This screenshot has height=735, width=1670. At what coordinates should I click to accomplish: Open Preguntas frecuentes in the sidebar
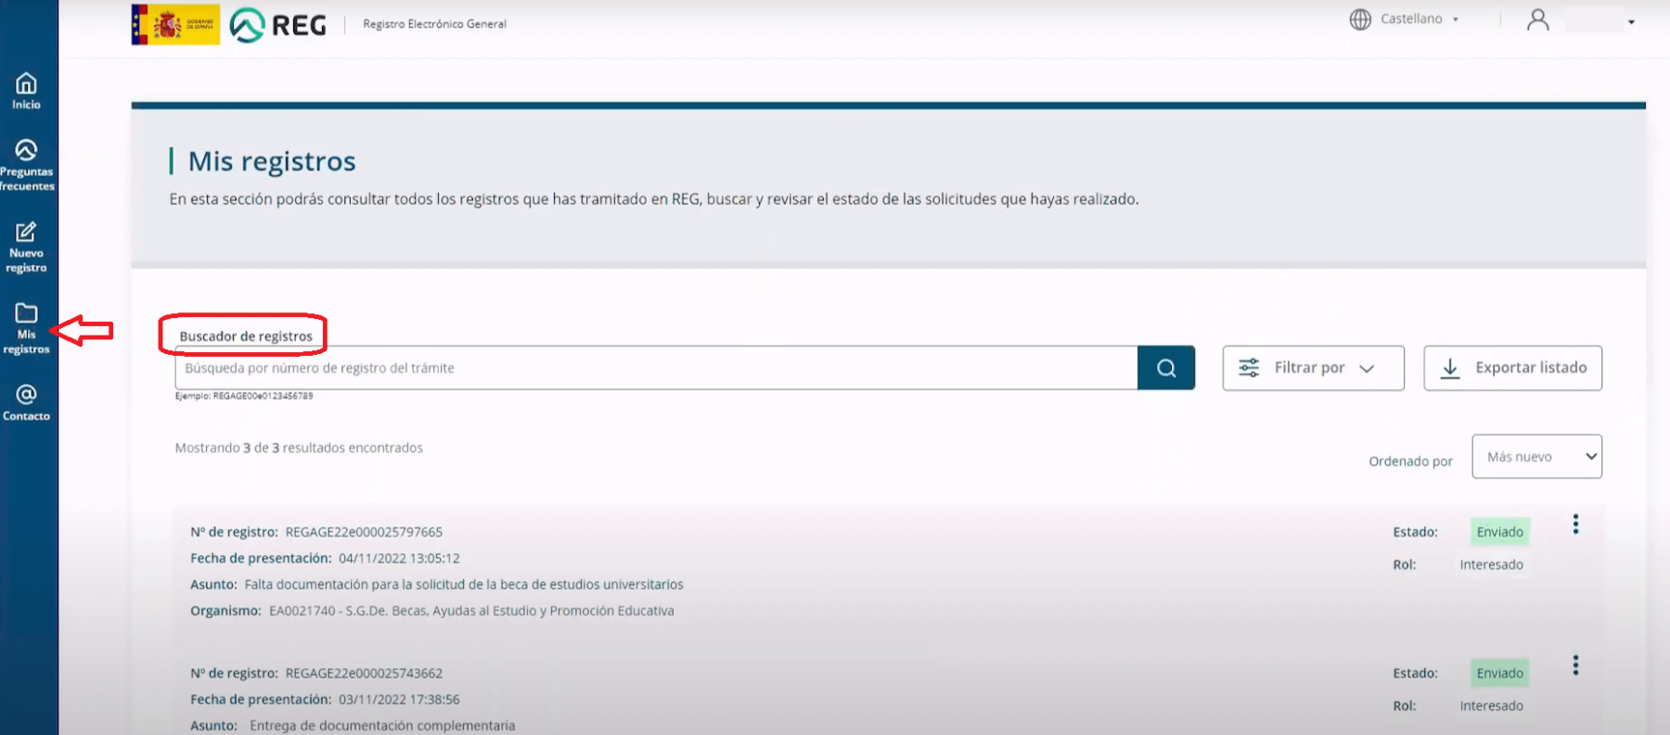[26, 165]
